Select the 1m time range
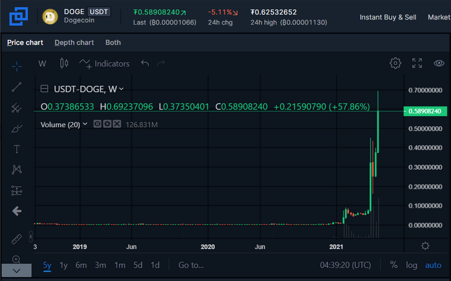This screenshot has height=281, width=451. click(120, 265)
